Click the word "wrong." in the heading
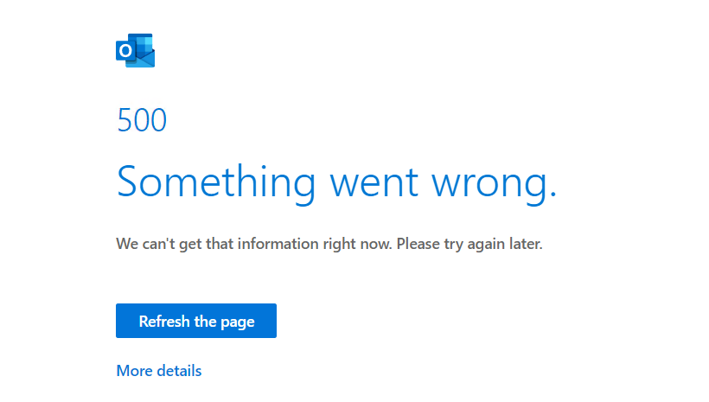Image resolution: width=709 pixels, height=402 pixels. [494, 185]
